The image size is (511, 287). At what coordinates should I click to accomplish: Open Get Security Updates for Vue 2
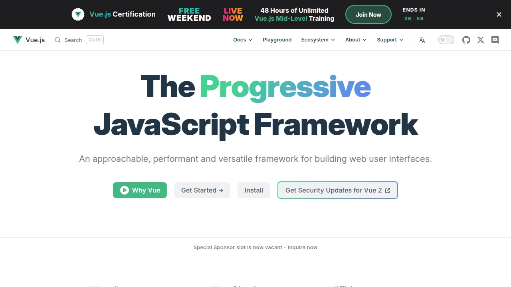pos(338,190)
